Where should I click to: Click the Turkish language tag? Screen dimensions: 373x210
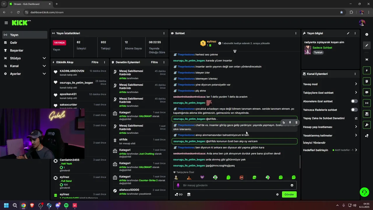click(318, 52)
